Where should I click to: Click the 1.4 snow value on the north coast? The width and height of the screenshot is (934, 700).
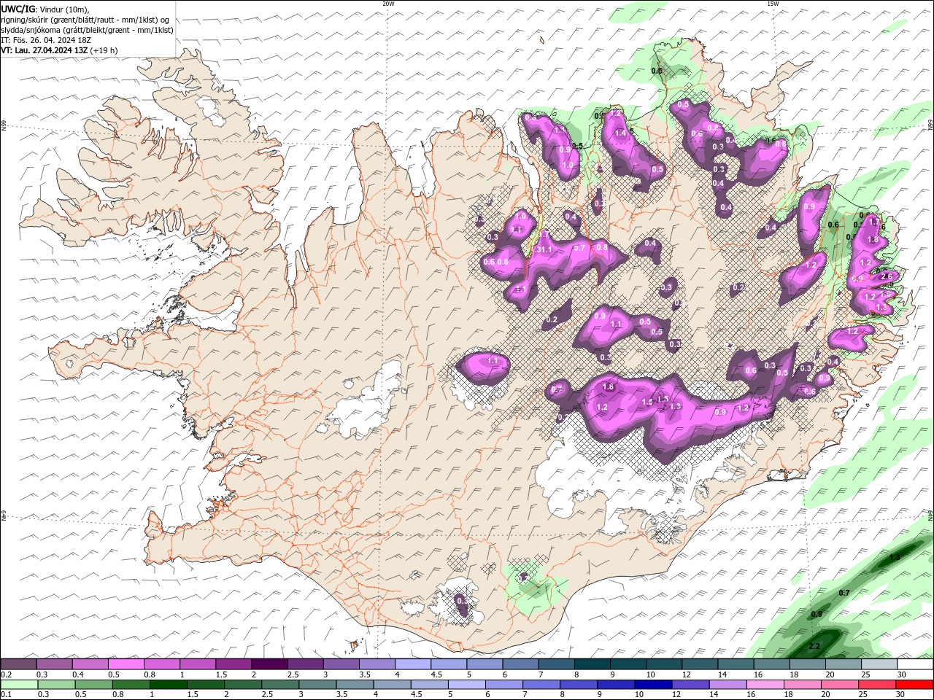[x=621, y=133]
